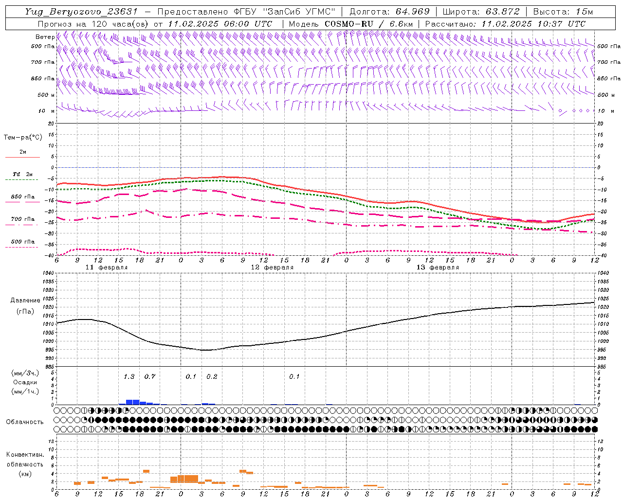Screen dimensions: 623x498
Task: Click the Конвективн. облачность (км) axis title
Action: coord(25,464)
